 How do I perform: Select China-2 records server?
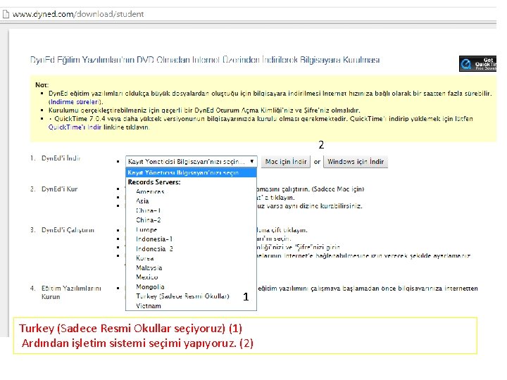click(149, 220)
